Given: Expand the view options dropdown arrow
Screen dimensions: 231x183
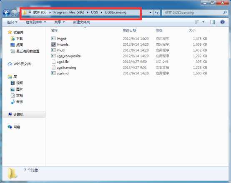Looking at the screenshot, I should point(203,22).
